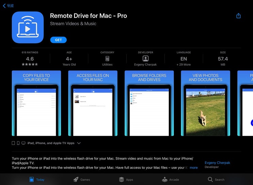This screenshot has width=253, height=185.
Task: Tap the EN language info
Action: (x=184, y=59)
